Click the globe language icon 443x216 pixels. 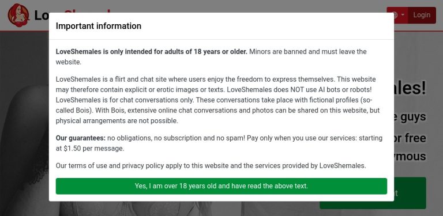point(395,15)
